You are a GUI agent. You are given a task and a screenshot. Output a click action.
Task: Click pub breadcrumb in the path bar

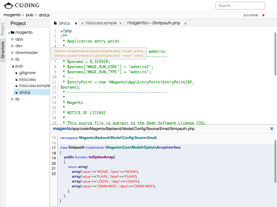point(30,15)
